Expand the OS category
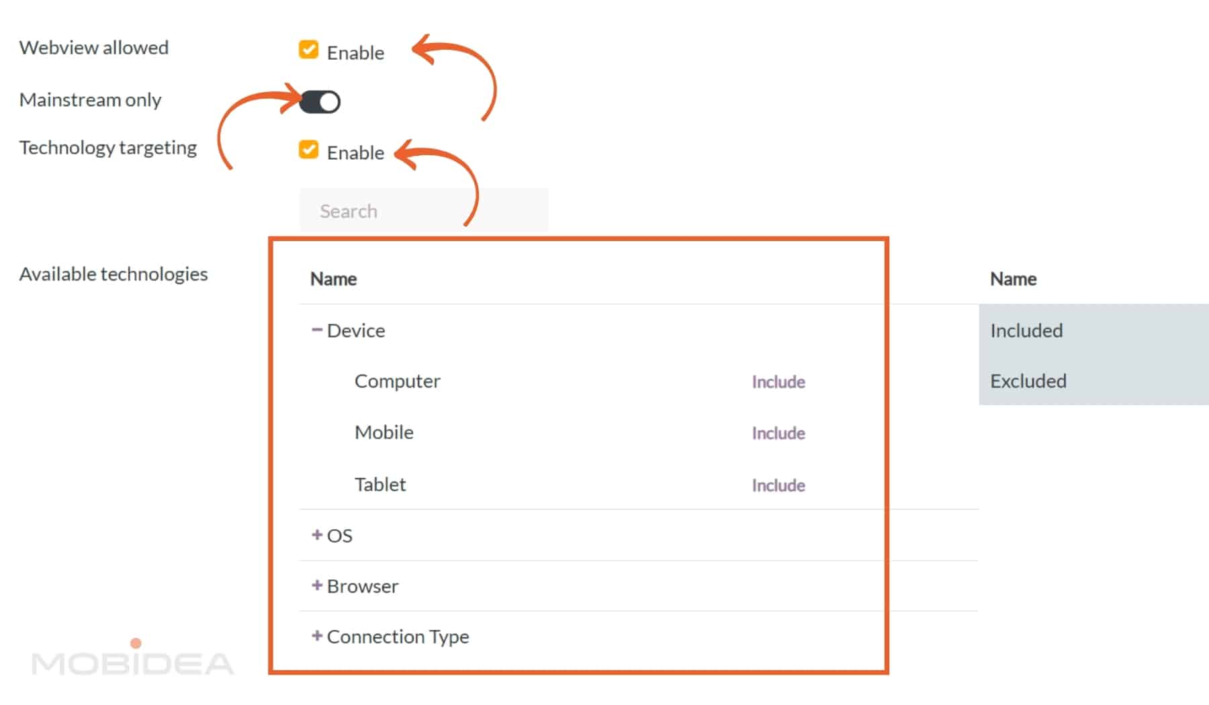Screen dimensions: 1209x705 click(x=317, y=535)
